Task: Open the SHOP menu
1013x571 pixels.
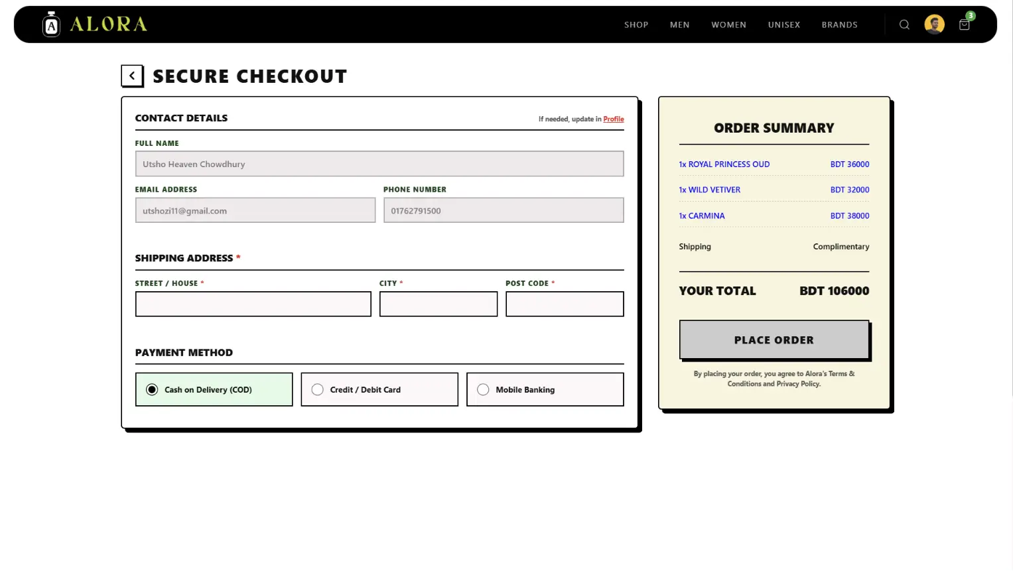Action: click(x=636, y=25)
